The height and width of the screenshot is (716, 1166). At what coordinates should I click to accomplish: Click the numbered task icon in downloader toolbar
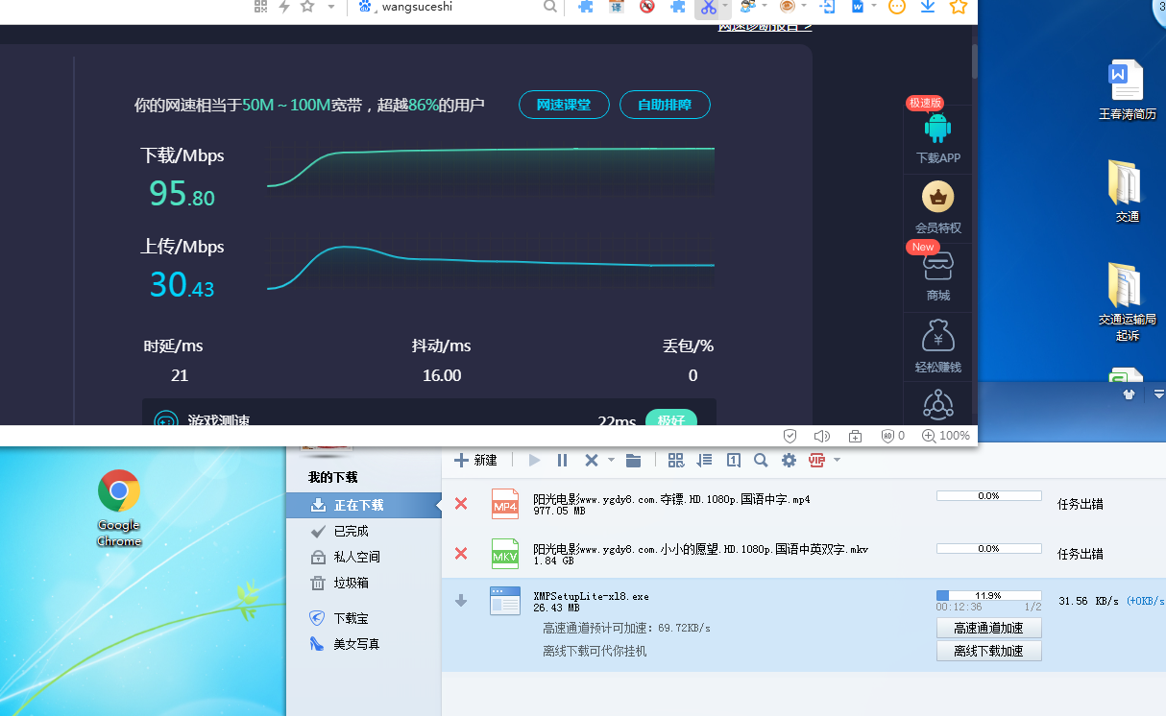point(734,461)
